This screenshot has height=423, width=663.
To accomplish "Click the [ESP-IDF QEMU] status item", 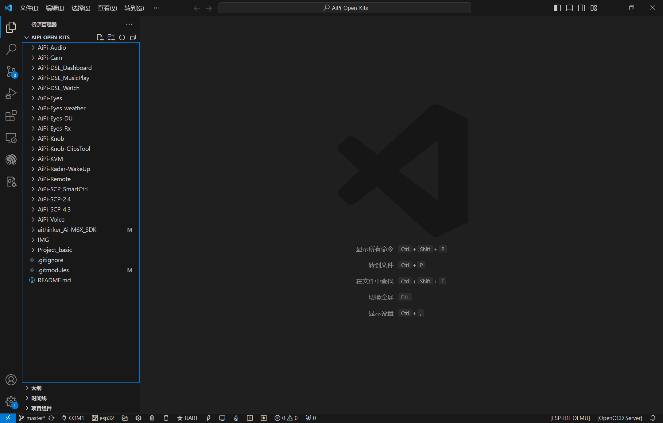I will pos(570,418).
